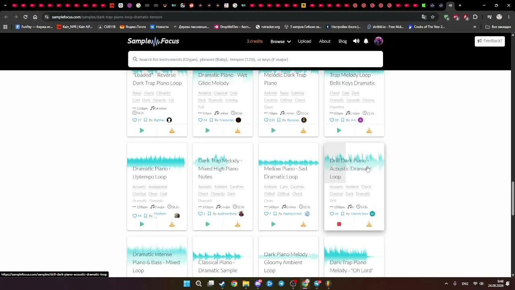Image resolution: width=515 pixels, height=290 pixels.
Task: Stop the playing Drill Dark Piano loop
Action: point(339,224)
